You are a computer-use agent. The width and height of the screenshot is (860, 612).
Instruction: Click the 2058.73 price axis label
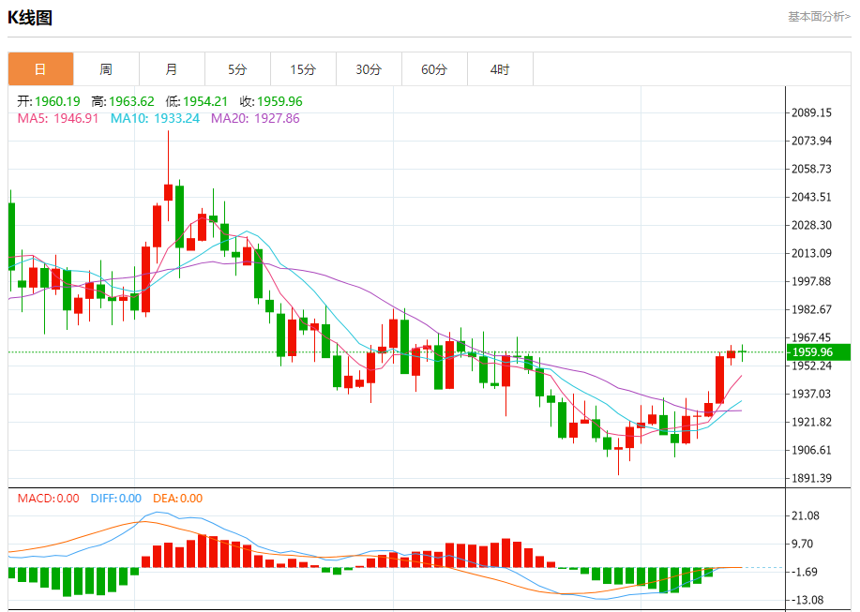coord(812,169)
